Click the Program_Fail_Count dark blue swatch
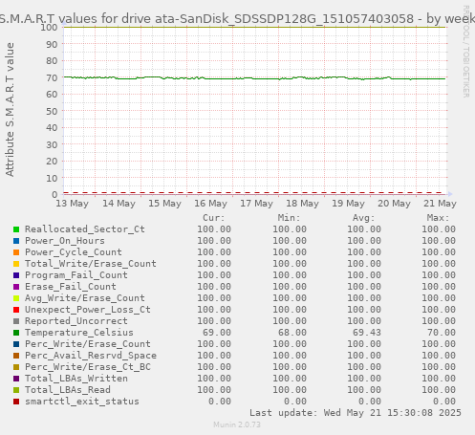Screen dimensions: 475x435 (x=16, y=275)
